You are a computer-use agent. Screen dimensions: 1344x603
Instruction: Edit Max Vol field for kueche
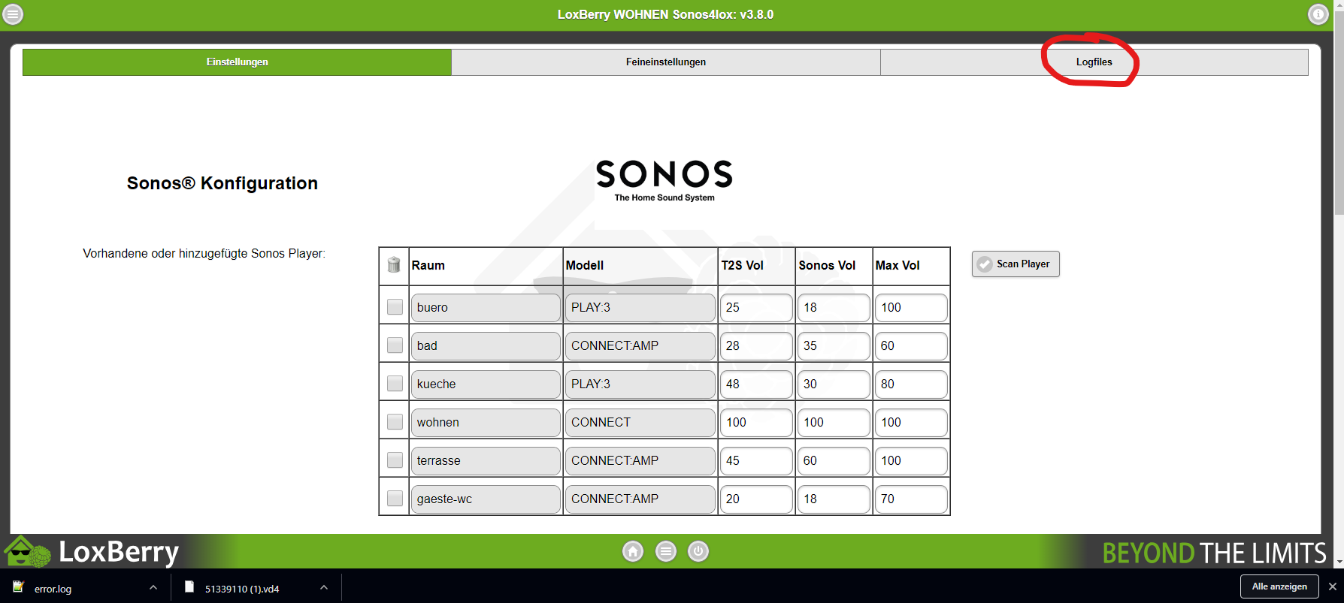click(x=911, y=384)
